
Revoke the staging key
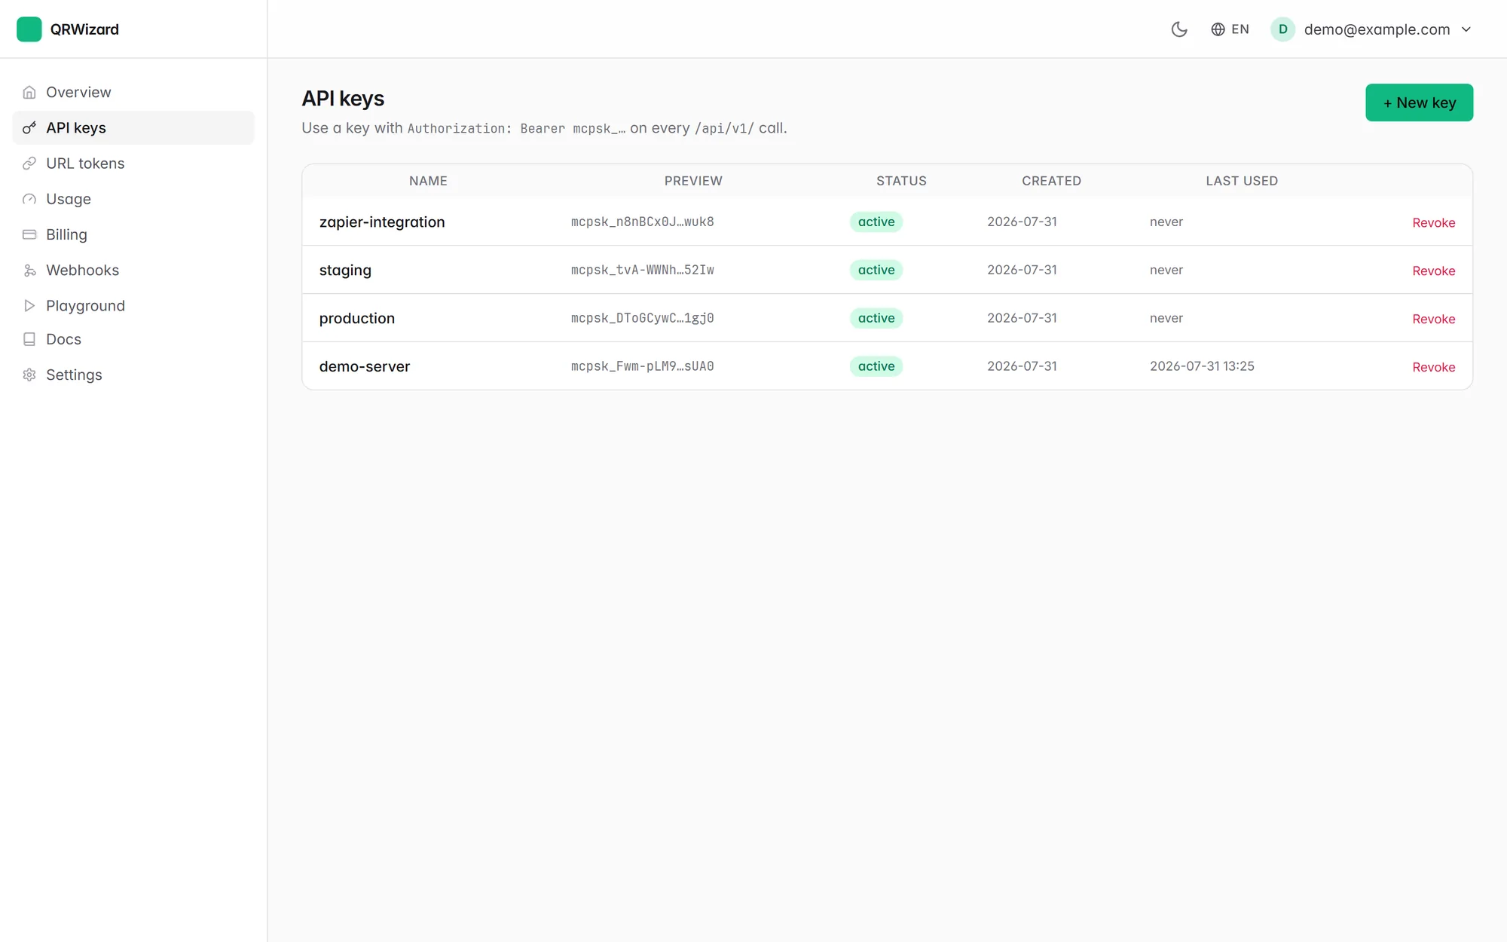click(x=1433, y=271)
